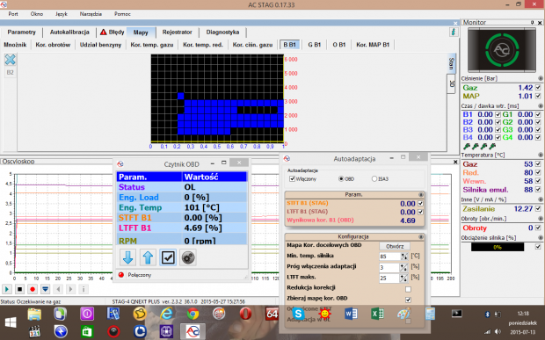545x340 pixels.
Task: Click the blue down arrow in Czytnik OBD
Action: pyautogui.click(x=127, y=257)
